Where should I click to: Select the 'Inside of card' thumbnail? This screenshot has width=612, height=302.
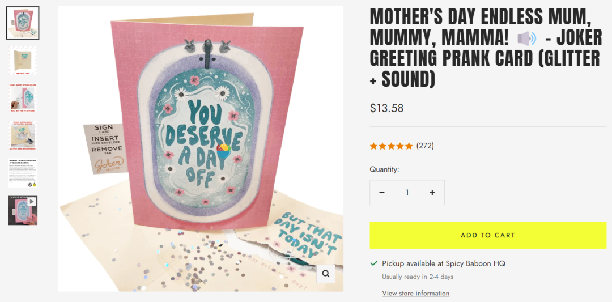click(x=23, y=61)
